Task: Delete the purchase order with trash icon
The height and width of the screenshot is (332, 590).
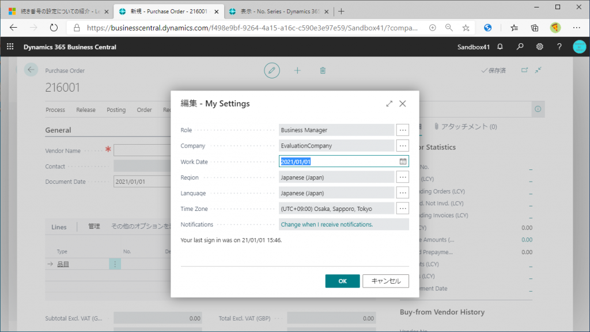Action: (x=323, y=70)
